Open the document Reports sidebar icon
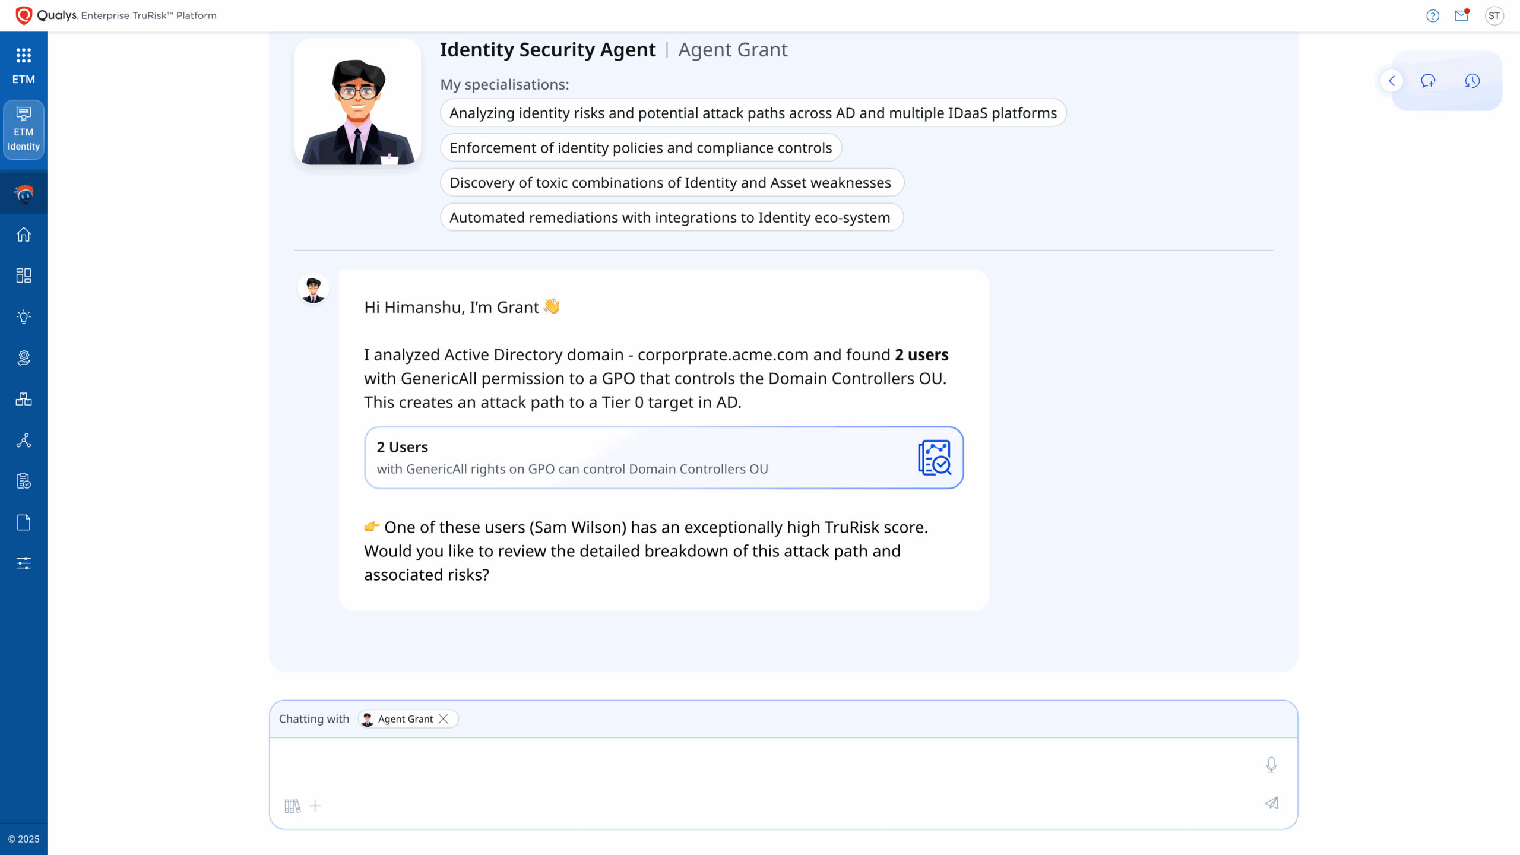 point(24,522)
